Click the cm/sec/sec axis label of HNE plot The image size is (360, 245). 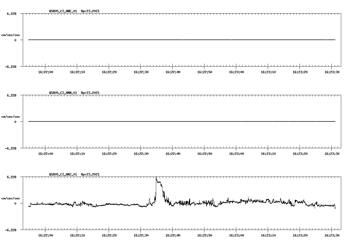(x=11, y=35)
